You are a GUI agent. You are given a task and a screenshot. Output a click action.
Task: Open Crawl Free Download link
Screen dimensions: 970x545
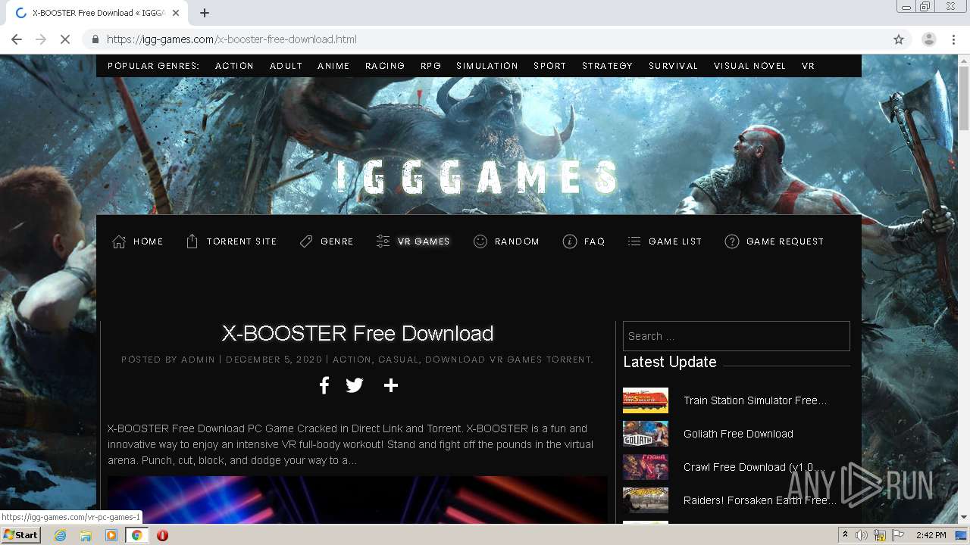[754, 467]
